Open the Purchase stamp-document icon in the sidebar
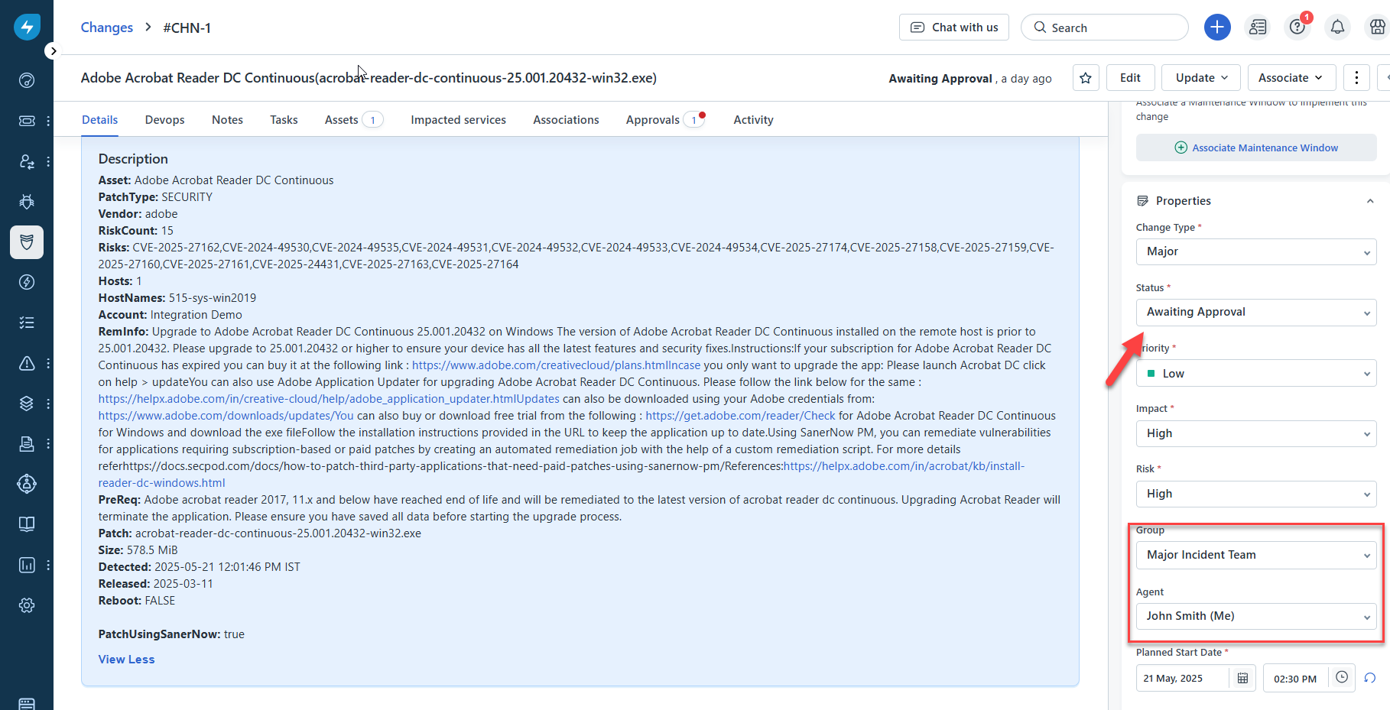Viewport: 1390px width, 710px height. coord(27,443)
